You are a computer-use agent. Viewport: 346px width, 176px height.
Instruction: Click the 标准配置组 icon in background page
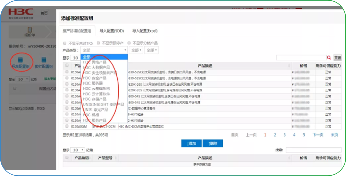coord(20,60)
